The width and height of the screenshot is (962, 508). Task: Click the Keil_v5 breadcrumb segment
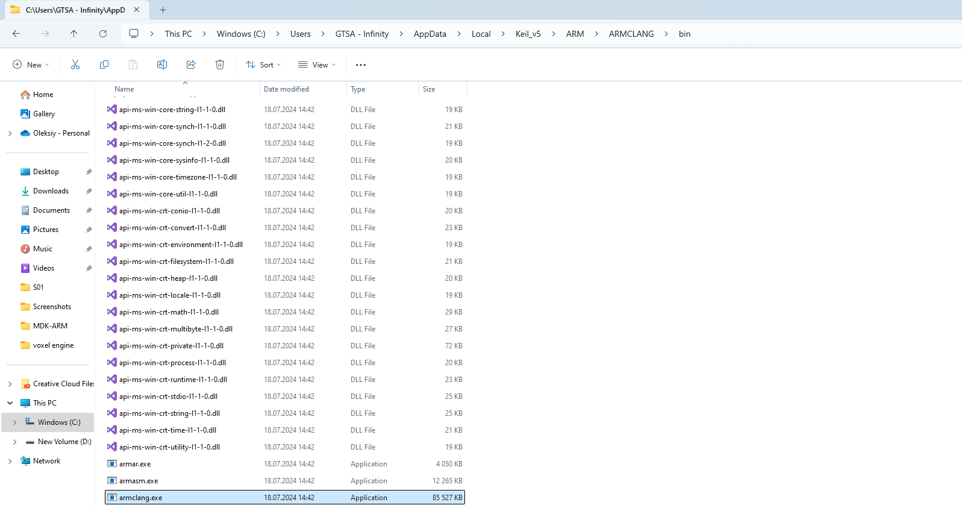click(x=528, y=34)
